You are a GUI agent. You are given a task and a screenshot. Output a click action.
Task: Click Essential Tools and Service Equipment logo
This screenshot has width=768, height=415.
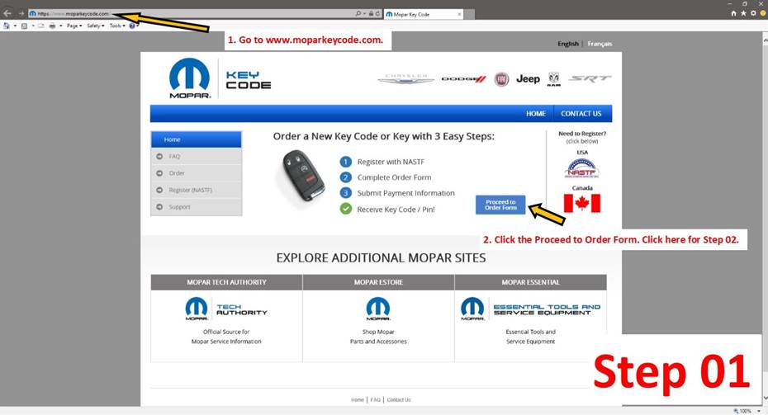[530, 309]
